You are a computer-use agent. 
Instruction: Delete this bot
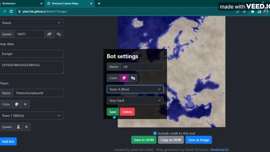click(x=127, y=112)
